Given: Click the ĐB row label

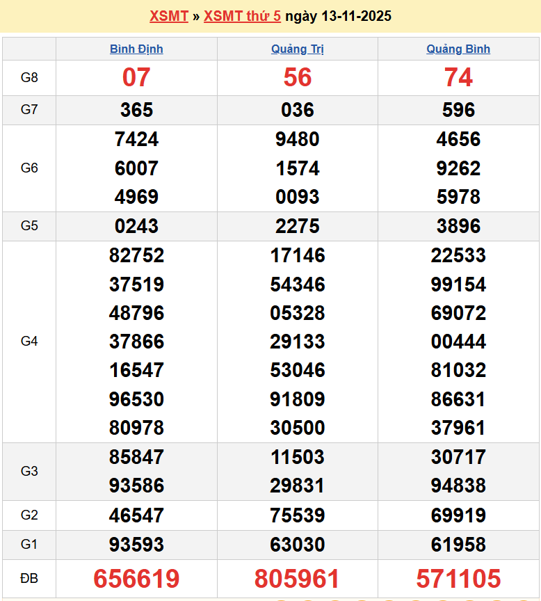Looking at the screenshot, I should [x=29, y=579].
